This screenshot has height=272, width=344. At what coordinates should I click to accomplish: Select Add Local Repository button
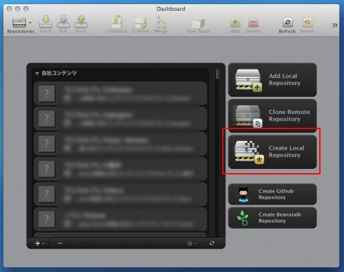(x=272, y=80)
